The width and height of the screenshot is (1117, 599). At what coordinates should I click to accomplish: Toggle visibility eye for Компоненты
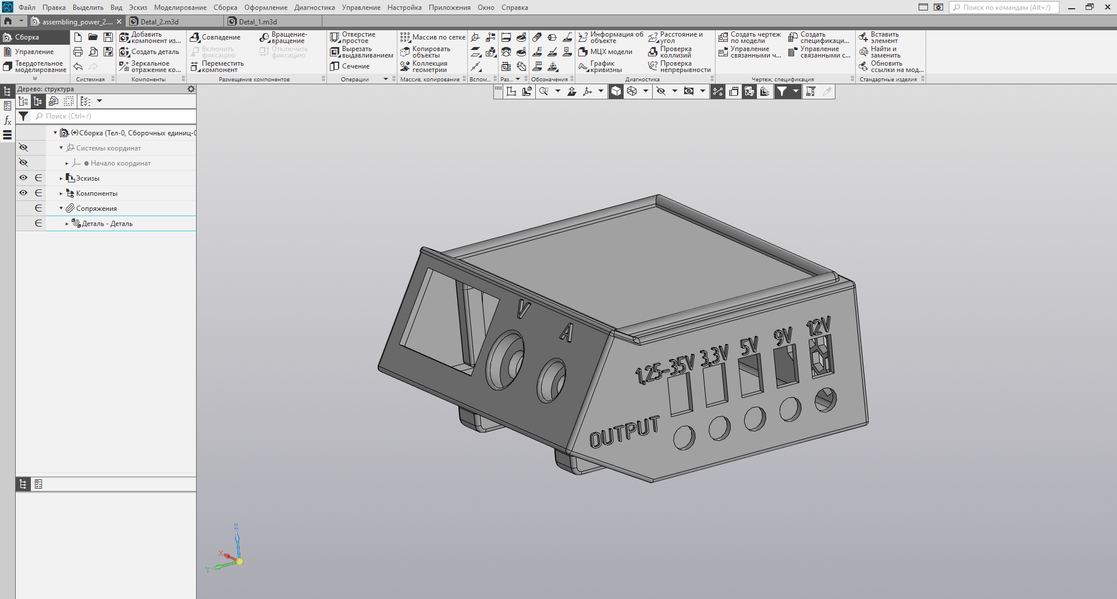[23, 193]
